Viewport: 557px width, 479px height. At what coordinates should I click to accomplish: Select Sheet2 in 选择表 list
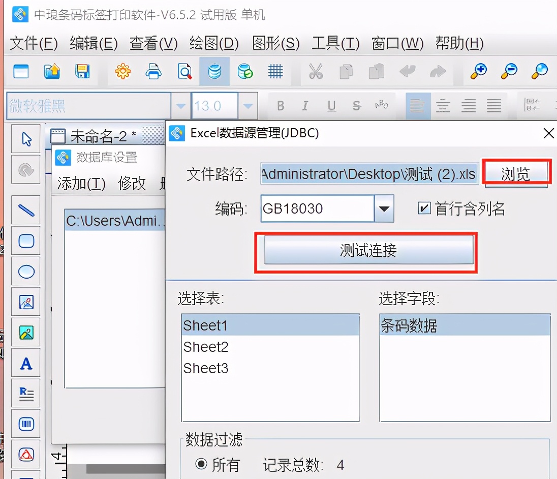pos(270,346)
